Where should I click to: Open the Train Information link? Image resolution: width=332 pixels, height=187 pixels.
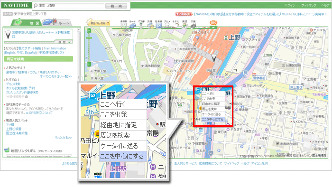[x=55, y=48]
